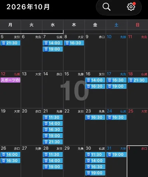The width and height of the screenshot is (148, 177).
Task: Open the search magnifier icon
Action: click(x=106, y=7)
